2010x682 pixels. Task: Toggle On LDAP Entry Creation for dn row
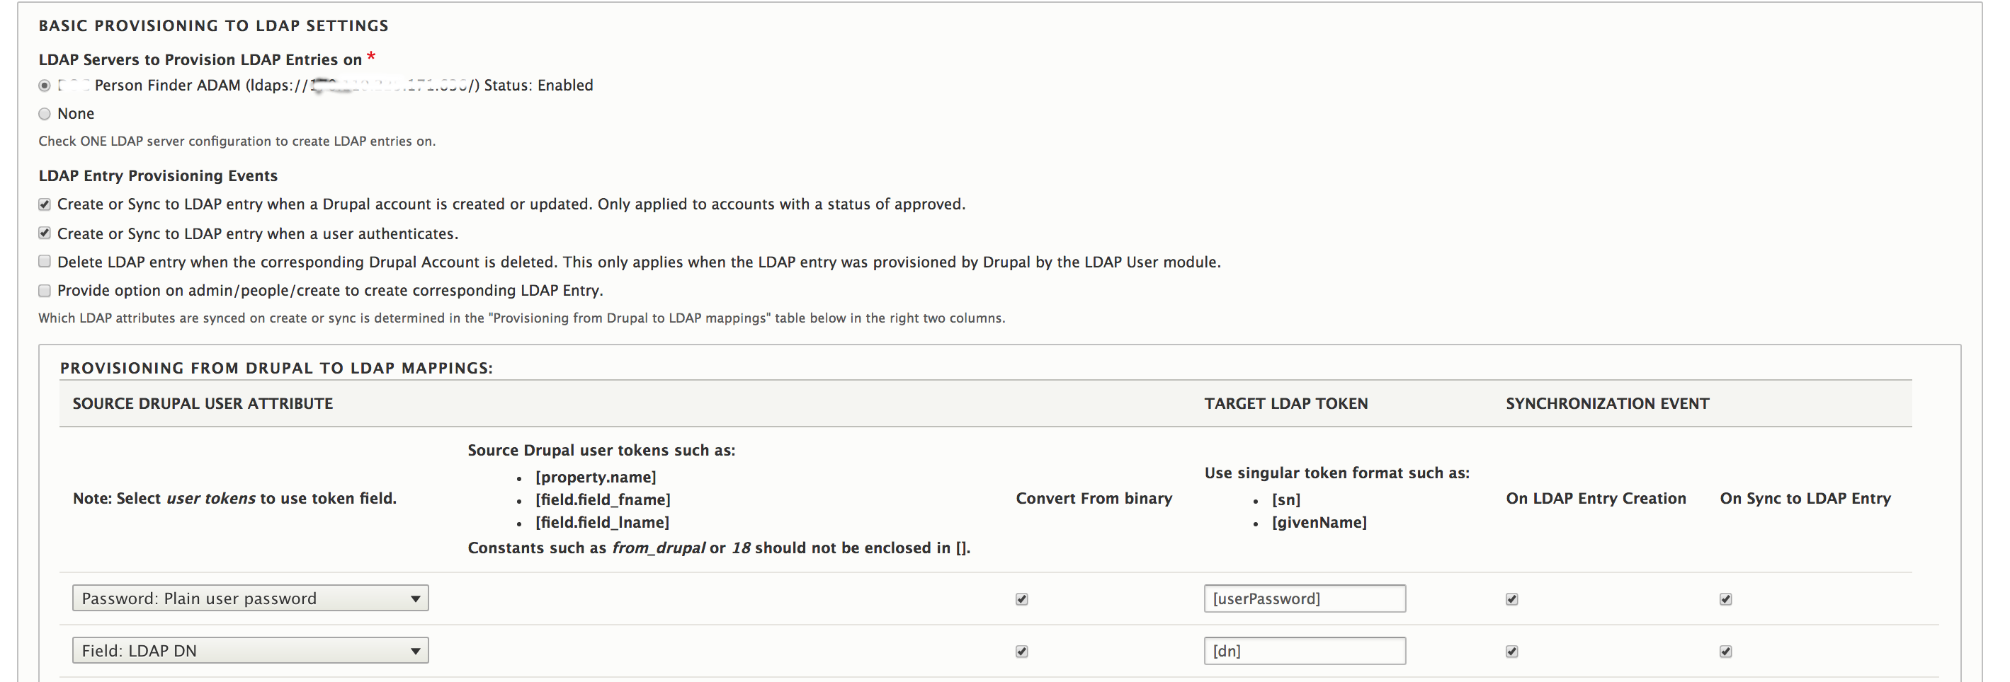coord(1512,652)
